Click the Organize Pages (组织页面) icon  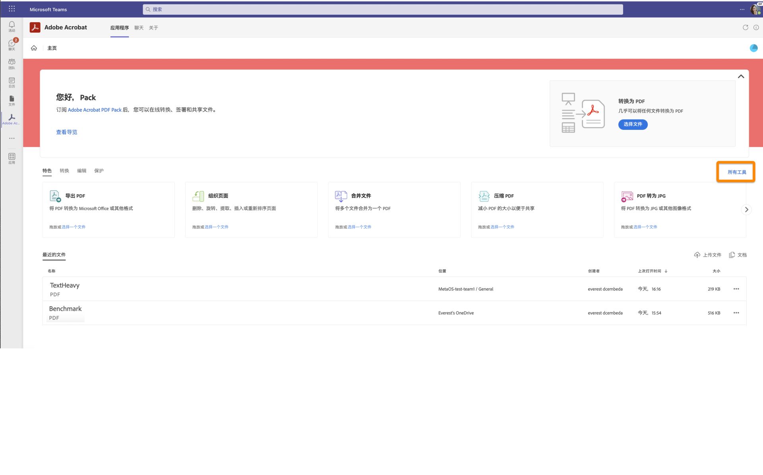[198, 196]
